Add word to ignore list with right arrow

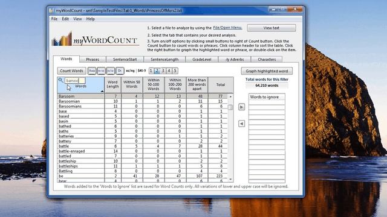pos(242,107)
